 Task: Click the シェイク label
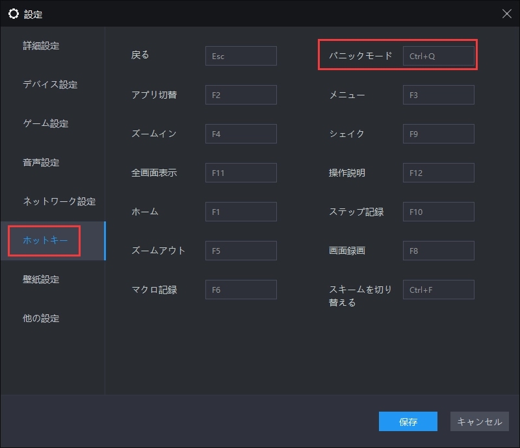coord(346,134)
